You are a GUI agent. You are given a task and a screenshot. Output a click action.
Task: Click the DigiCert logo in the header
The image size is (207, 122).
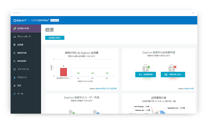[20, 20]
